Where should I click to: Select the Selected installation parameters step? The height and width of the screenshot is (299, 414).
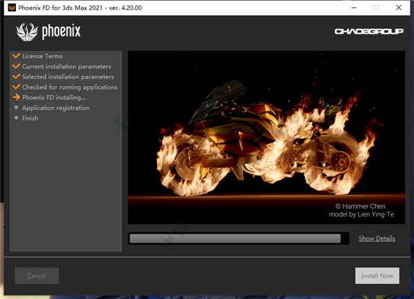click(68, 76)
